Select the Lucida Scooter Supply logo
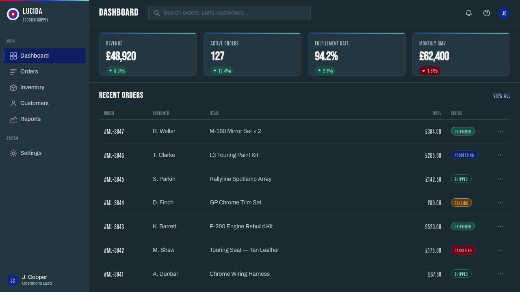 tap(13, 14)
